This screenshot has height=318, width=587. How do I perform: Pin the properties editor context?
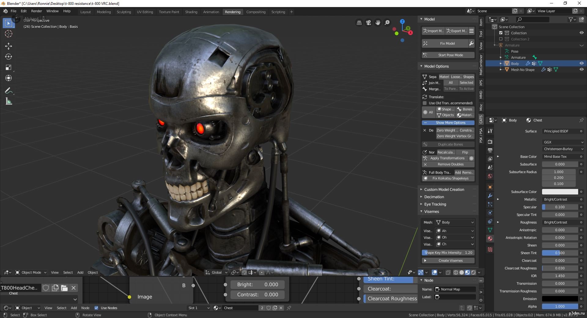581,120
